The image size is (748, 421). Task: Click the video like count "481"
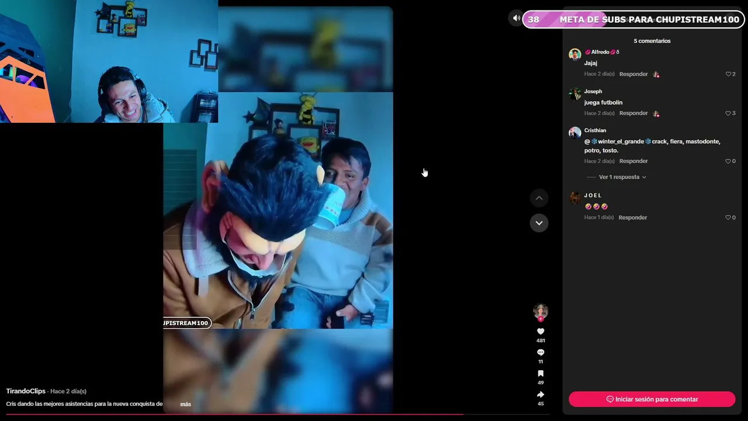[x=541, y=341]
